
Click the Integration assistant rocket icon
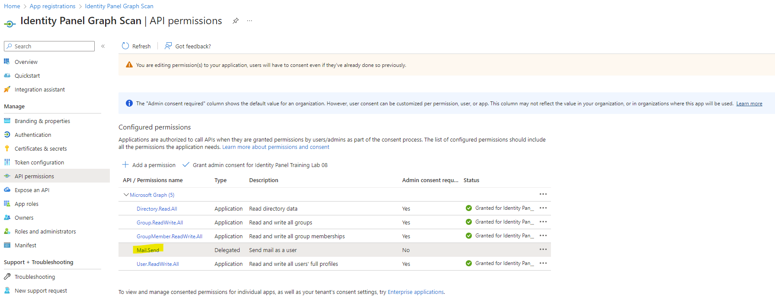[7, 89]
